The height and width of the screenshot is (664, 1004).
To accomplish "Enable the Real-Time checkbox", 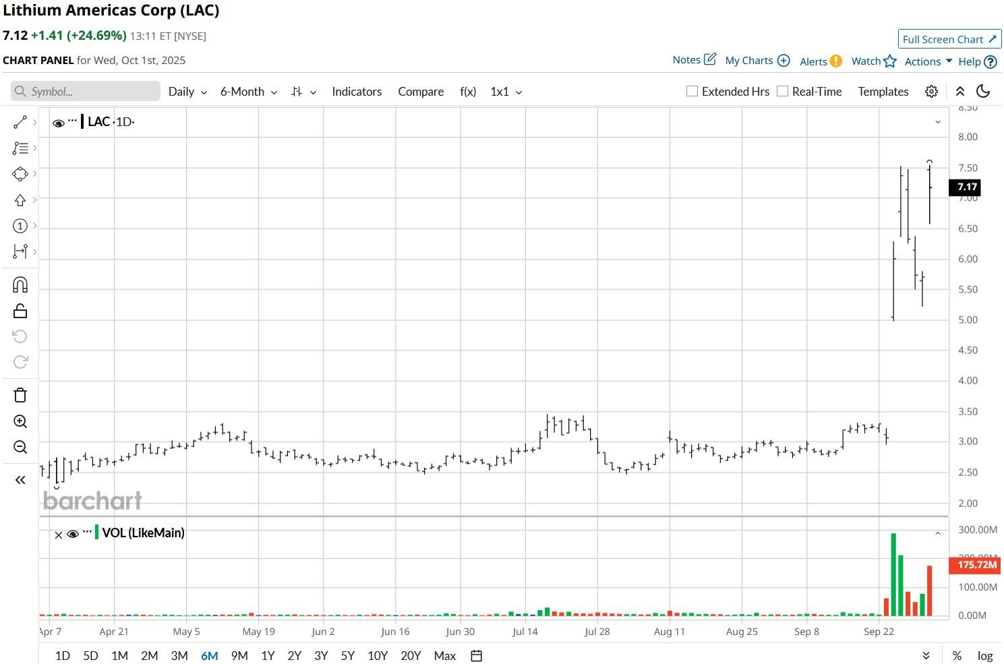I will coord(782,91).
